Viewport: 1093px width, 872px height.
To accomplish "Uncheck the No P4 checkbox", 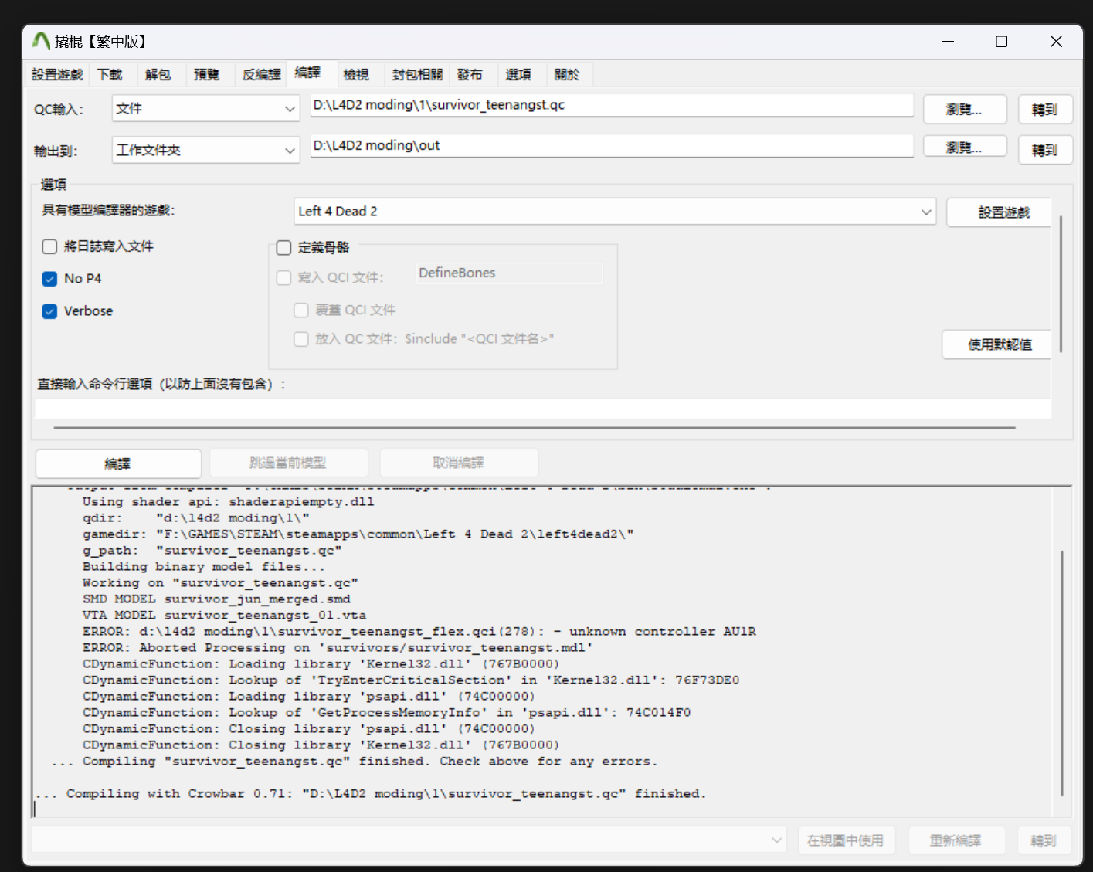I will [49, 279].
